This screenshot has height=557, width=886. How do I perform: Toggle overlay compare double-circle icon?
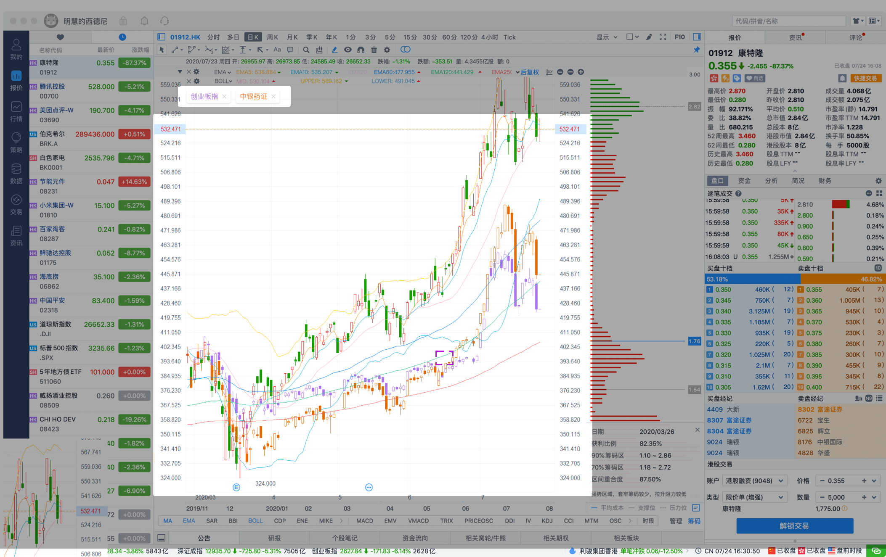pyautogui.click(x=405, y=50)
